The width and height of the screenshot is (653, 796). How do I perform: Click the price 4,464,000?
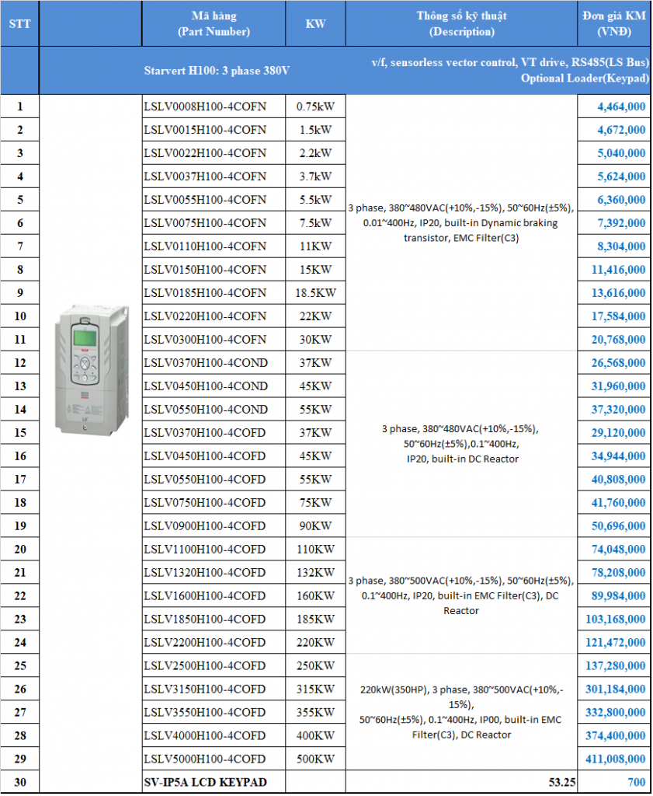point(620,106)
